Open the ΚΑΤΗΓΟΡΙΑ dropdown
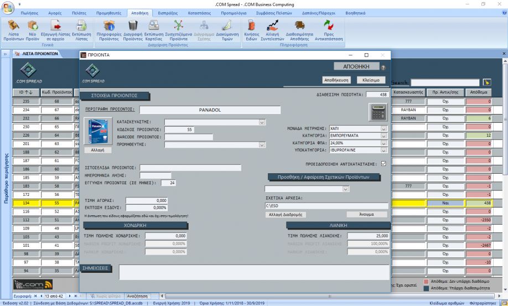The image size is (508, 306). (x=383, y=136)
